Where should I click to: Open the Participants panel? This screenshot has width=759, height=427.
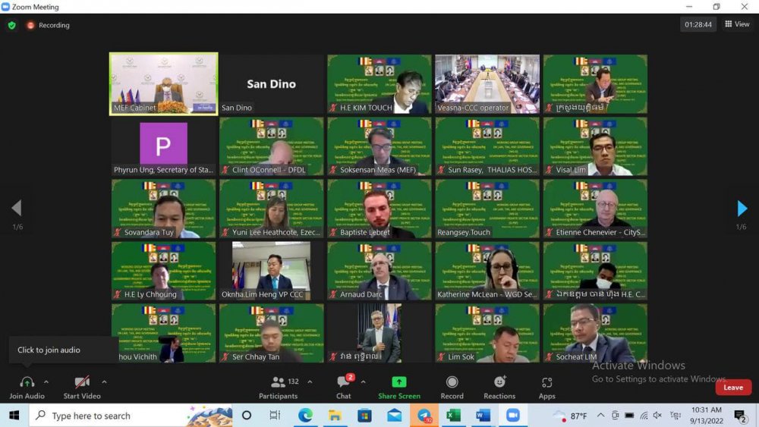[x=278, y=388]
